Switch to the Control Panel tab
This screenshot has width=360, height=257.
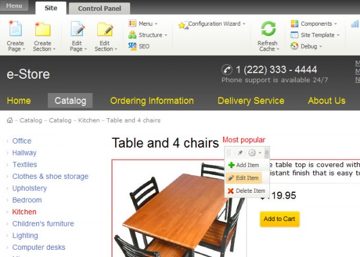(x=100, y=8)
